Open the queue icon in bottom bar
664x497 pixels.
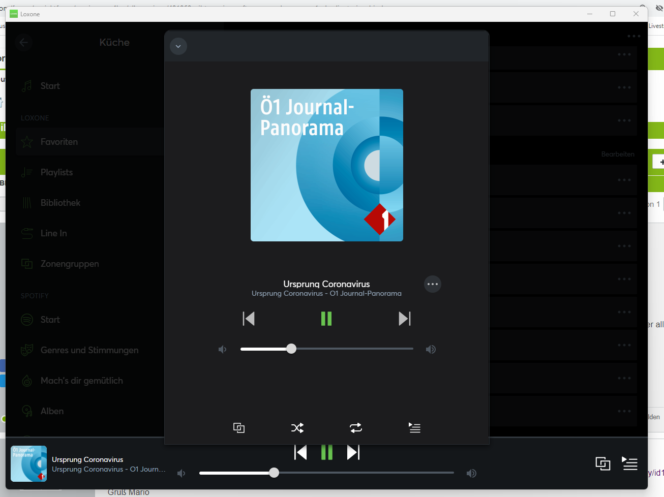(630, 463)
